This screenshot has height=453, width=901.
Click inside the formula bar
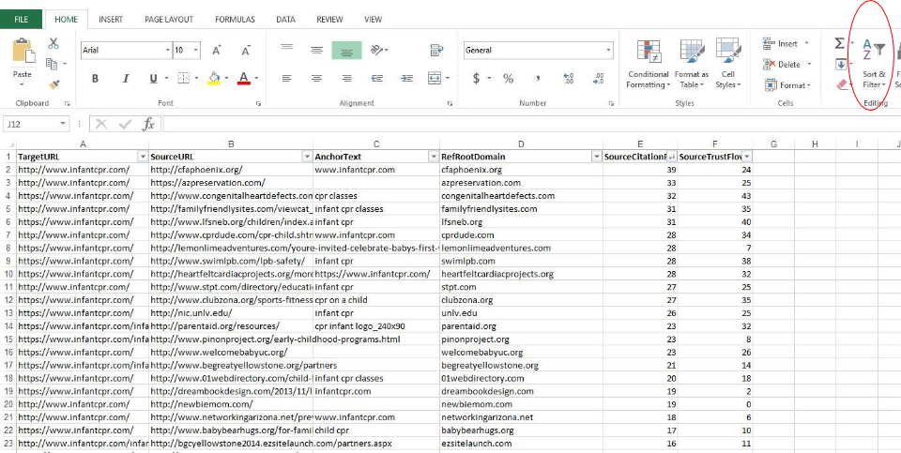click(x=531, y=124)
